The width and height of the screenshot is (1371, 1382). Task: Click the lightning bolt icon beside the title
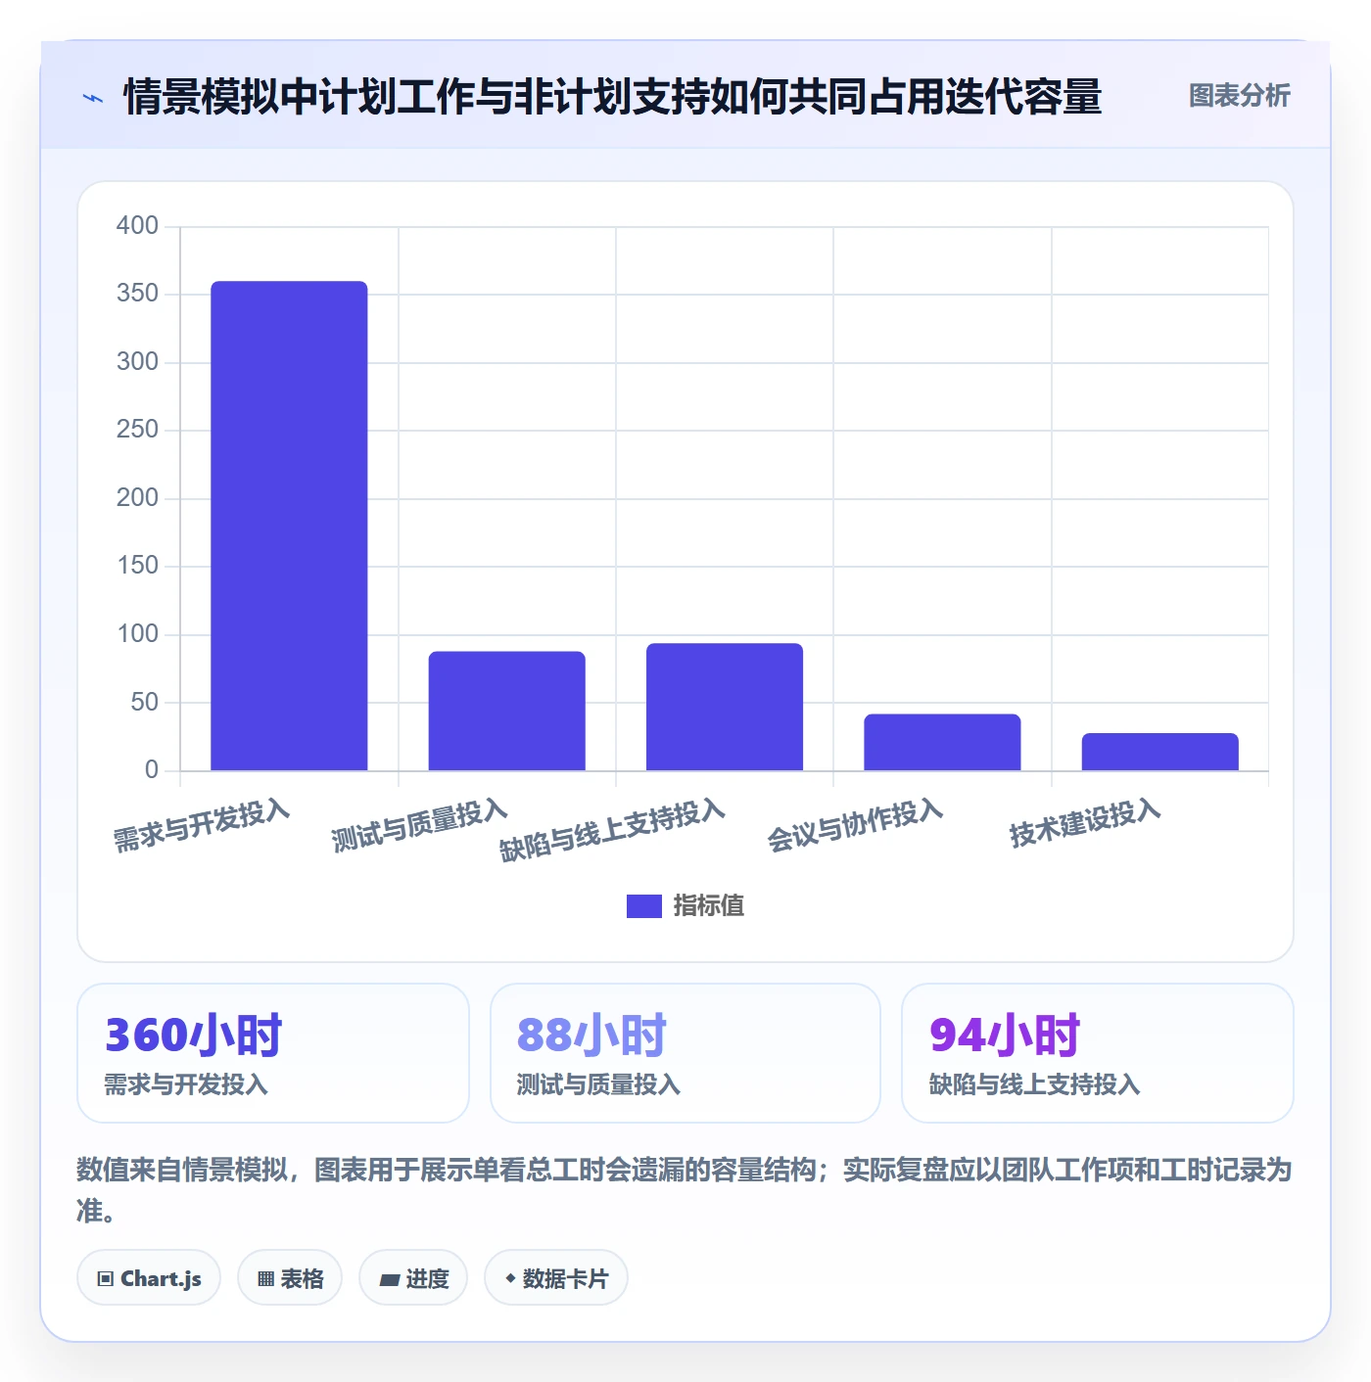[93, 98]
